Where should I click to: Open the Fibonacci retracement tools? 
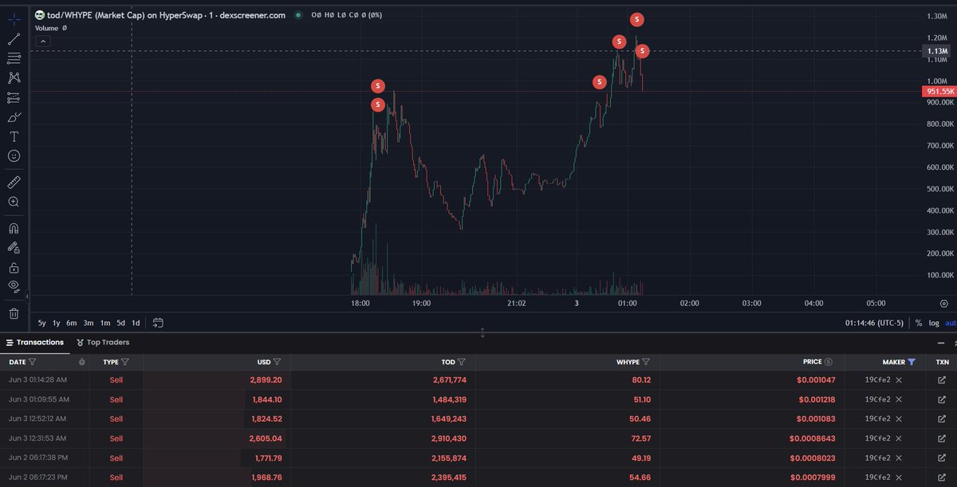click(x=14, y=58)
